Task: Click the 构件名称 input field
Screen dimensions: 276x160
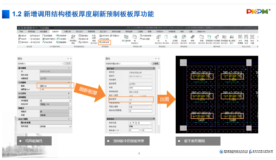Action: 55,75
